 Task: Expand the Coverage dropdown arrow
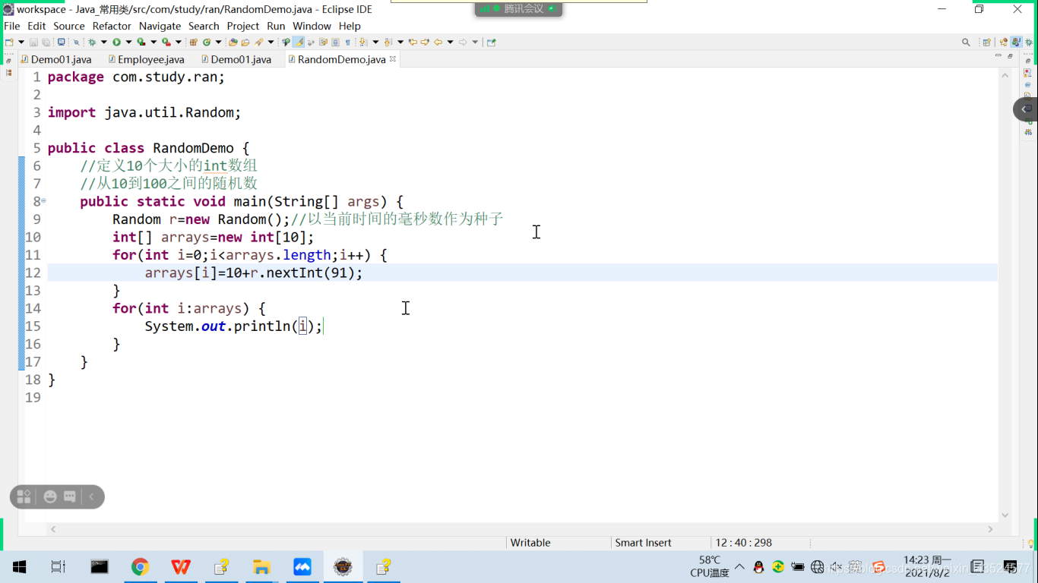pos(153,42)
